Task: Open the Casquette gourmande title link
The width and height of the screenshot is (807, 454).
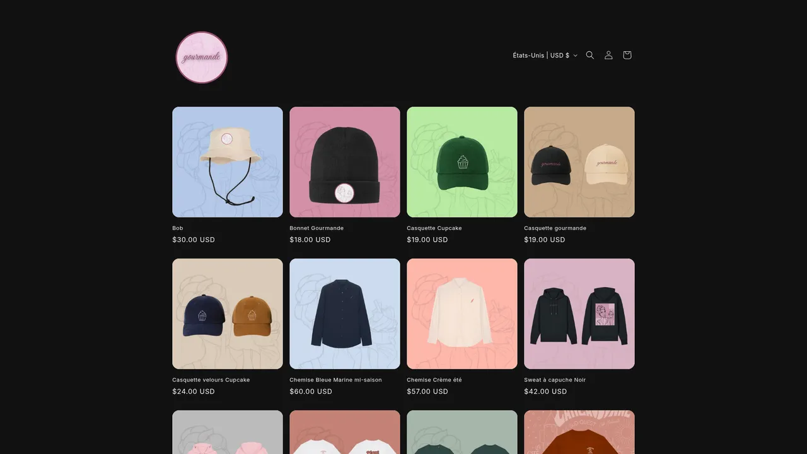Action: (555, 228)
